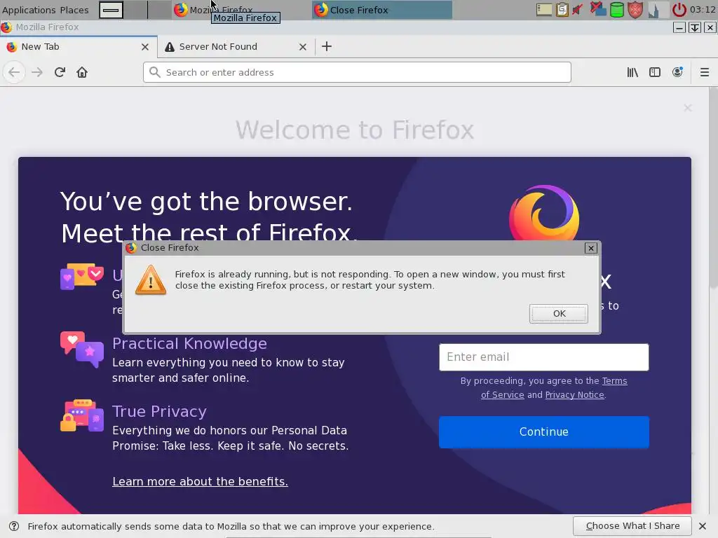Open the Firefox hamburger menu
The image size is (718, 538).
pyautogui.click(x=704, y=72)
